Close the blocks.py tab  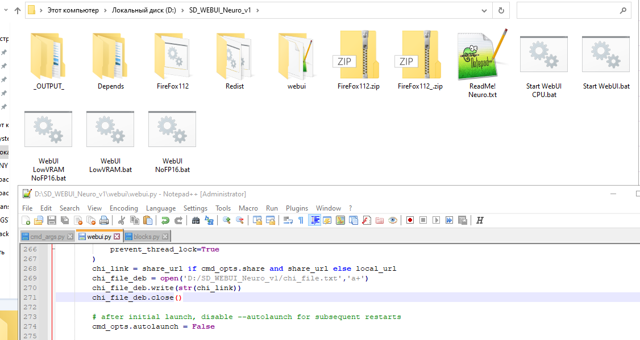click(x=164, y=236)
